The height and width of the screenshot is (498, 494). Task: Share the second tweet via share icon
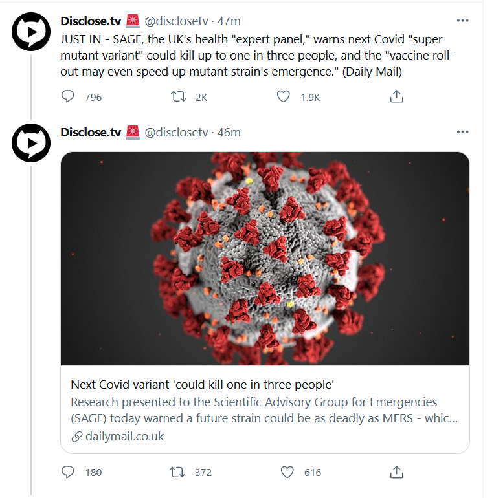click(x=396, y=472)
